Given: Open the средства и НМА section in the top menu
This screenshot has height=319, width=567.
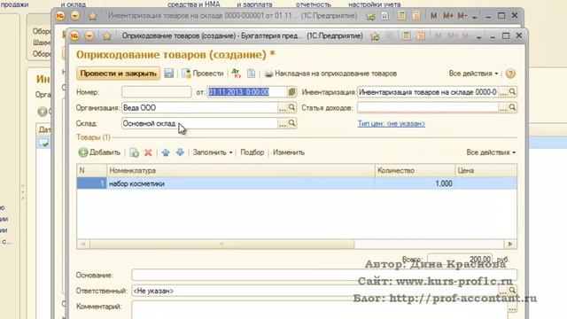Looking at the screenshot, I should point(193,4).
